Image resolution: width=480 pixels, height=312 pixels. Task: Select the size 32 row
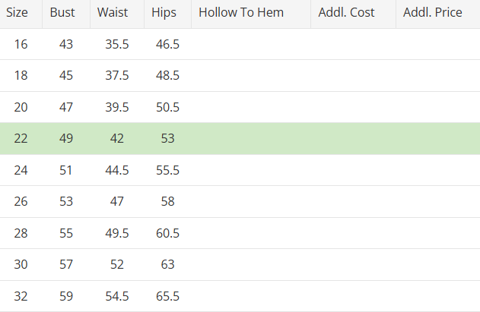coord(21,295)
